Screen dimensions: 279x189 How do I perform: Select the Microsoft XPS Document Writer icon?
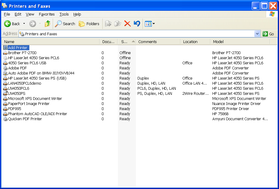pos(5,99)
